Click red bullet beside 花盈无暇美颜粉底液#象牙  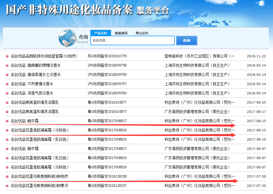(x=7, y=186)
